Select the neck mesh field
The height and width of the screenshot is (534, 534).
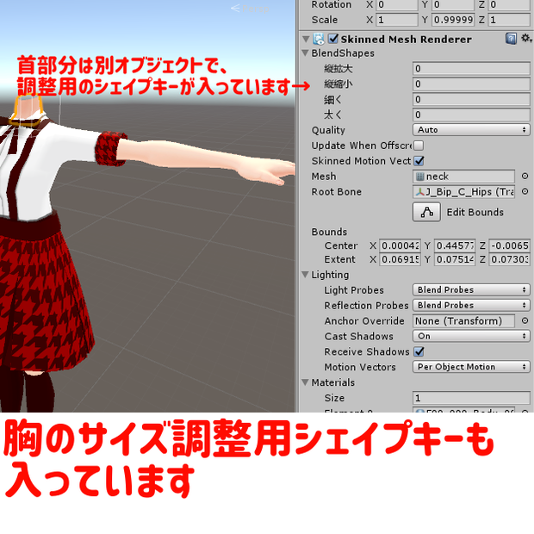point(463,176)
